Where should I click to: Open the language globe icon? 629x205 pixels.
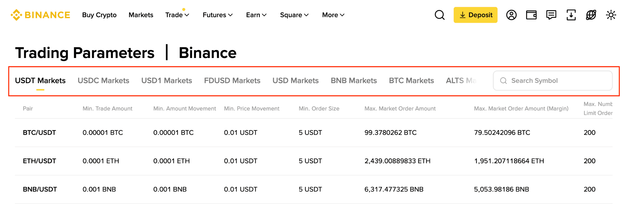click(591, 15)
